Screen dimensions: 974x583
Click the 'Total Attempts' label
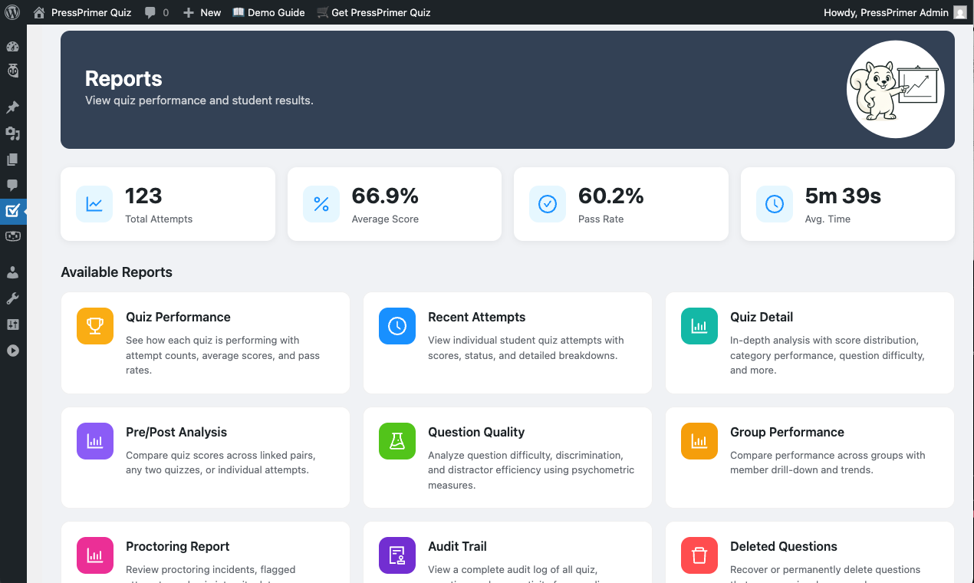point(159,219)
